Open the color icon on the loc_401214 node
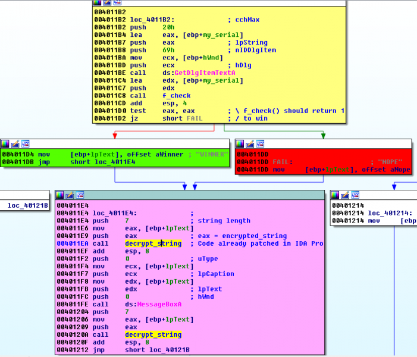The height and width of the screenshot is (357, 417). point(335,195)
